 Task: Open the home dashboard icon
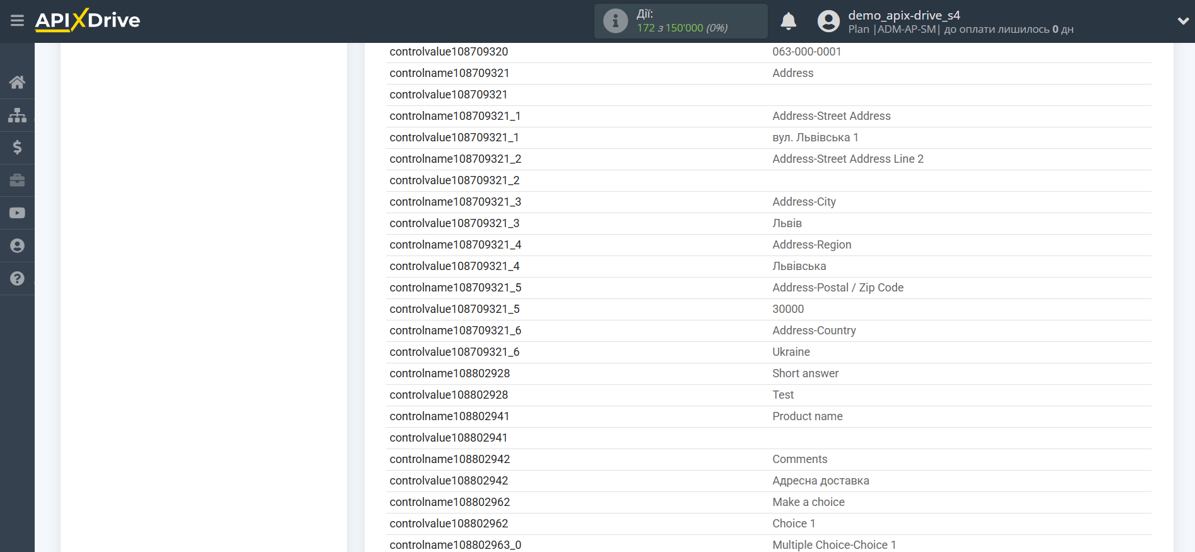click(17, 82)
